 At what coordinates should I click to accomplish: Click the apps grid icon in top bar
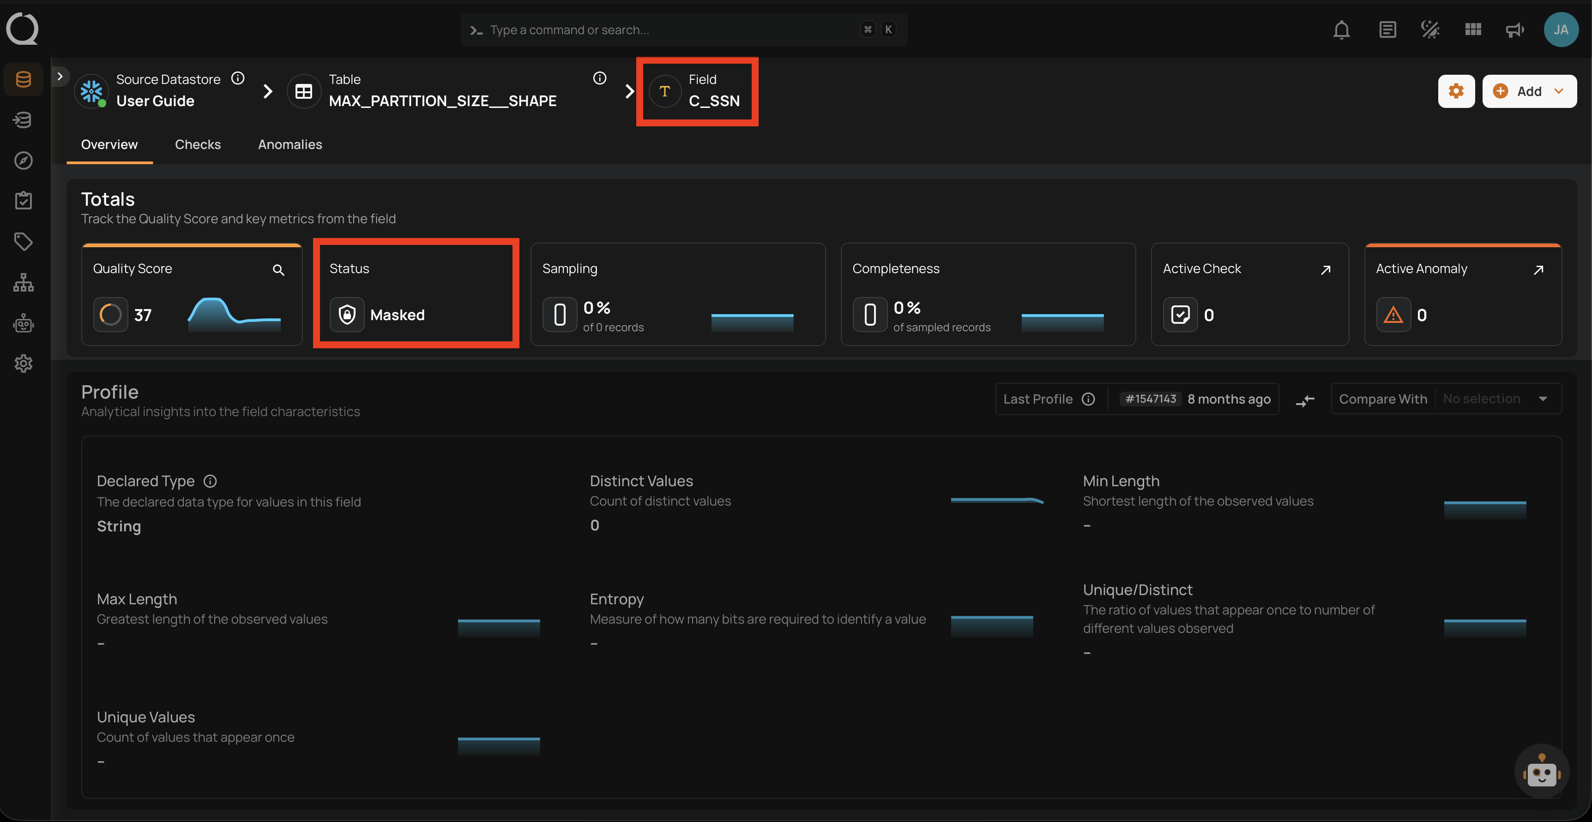point(1473,30)
